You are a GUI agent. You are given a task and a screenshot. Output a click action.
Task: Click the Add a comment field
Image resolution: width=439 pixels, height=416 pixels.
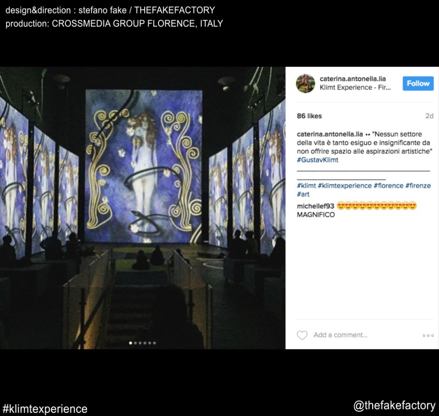tap(364, 335)
